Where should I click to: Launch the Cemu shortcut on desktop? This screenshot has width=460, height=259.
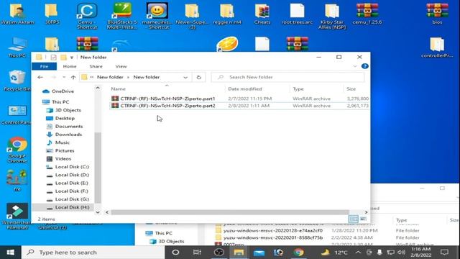(87, 16)
